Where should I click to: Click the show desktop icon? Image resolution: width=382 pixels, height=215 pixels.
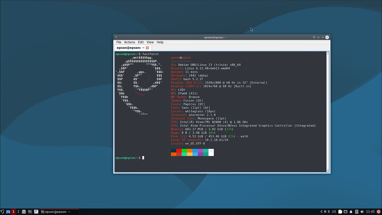[8, 212]
